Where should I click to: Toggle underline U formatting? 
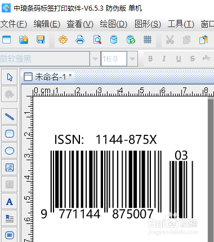click(x=179, y=59)
